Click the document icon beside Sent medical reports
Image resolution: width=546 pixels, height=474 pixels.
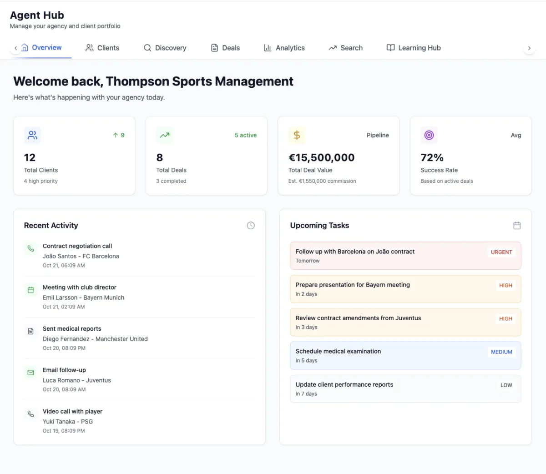click(x=30, y=331)
